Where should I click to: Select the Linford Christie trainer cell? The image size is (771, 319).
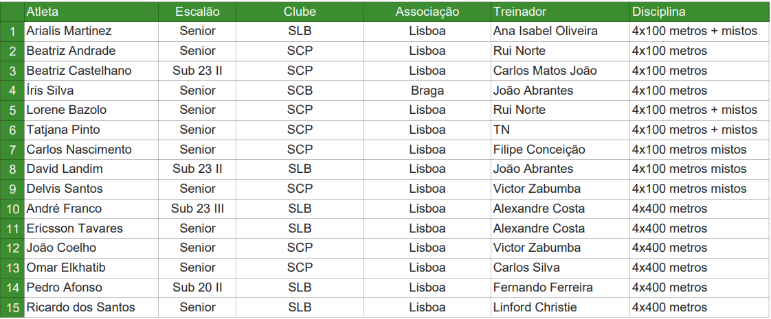[x=535, y=307]
